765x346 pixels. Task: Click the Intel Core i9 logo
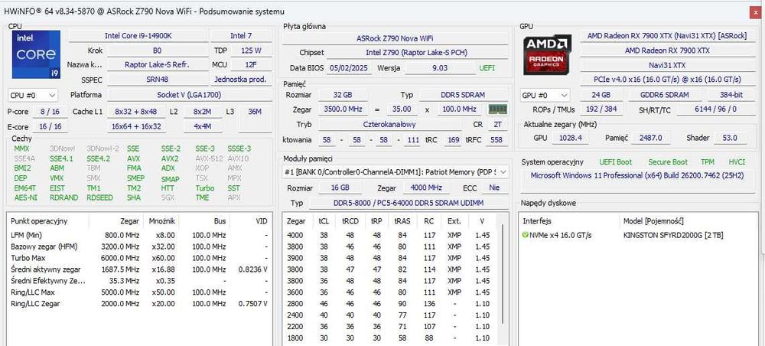point(36,55)
